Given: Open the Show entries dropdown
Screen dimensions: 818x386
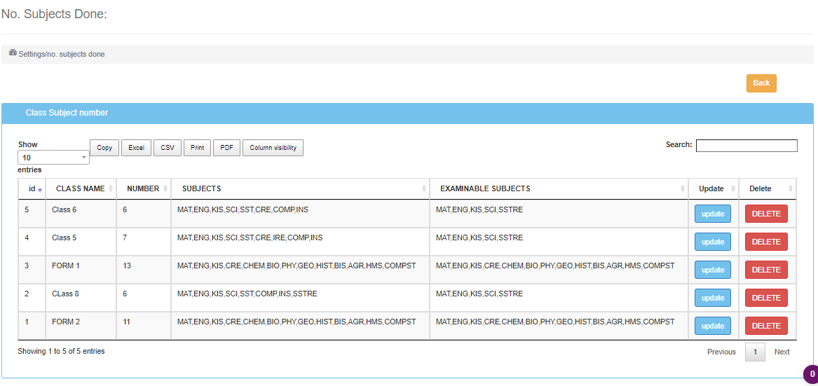Looking at the screenshot, I should (53, 158).
